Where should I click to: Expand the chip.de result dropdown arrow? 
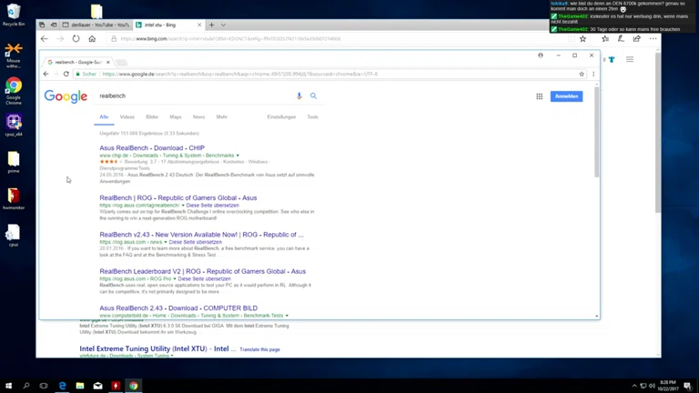click(x=238, y=156)
